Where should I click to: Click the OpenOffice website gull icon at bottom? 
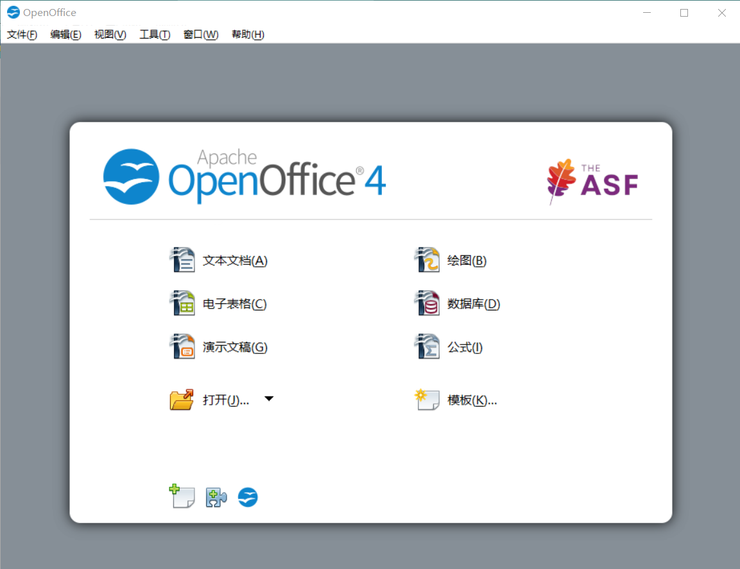coord(248,497)
